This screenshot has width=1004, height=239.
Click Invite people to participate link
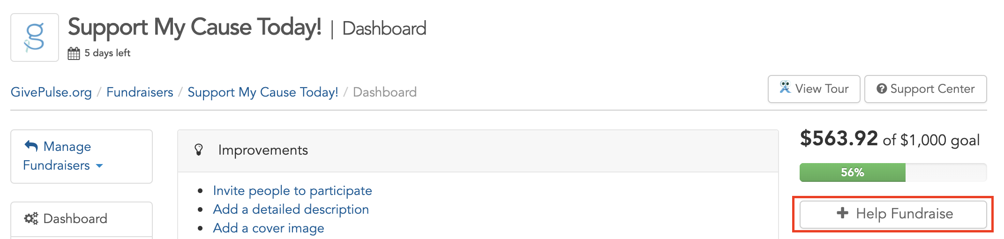coord(292,191)
